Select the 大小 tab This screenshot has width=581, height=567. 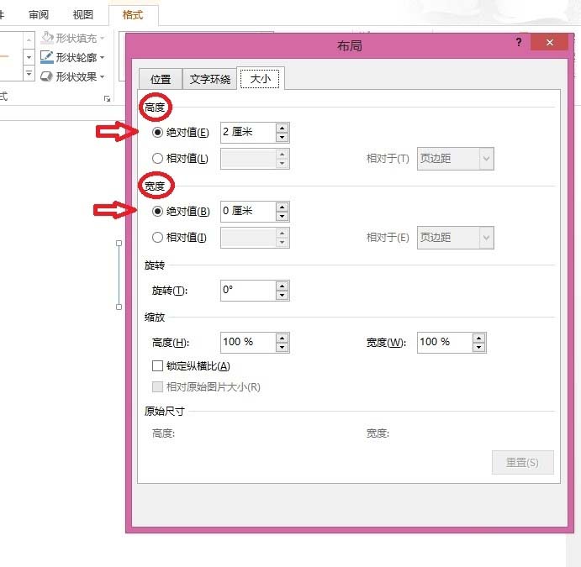point(260,78)
